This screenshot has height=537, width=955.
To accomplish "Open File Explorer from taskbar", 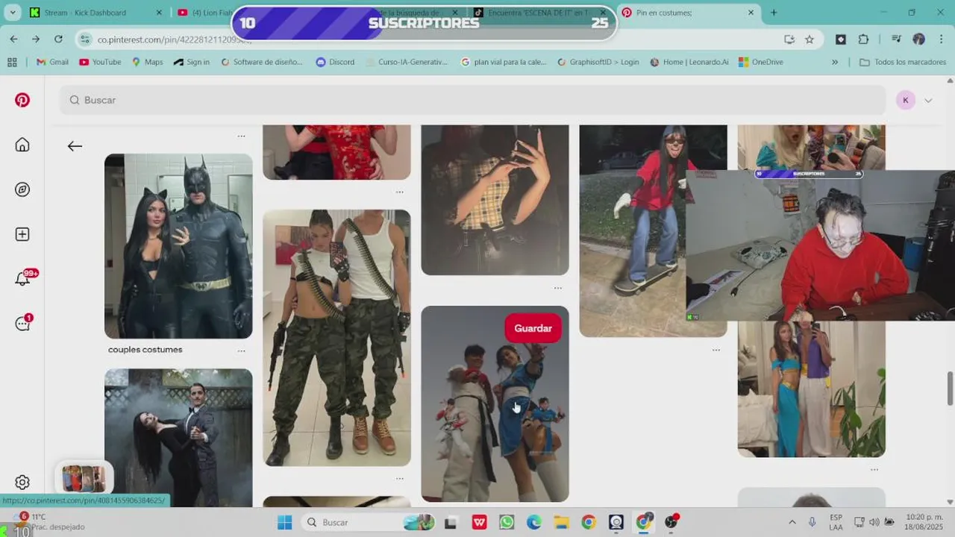I will (561, 522).
